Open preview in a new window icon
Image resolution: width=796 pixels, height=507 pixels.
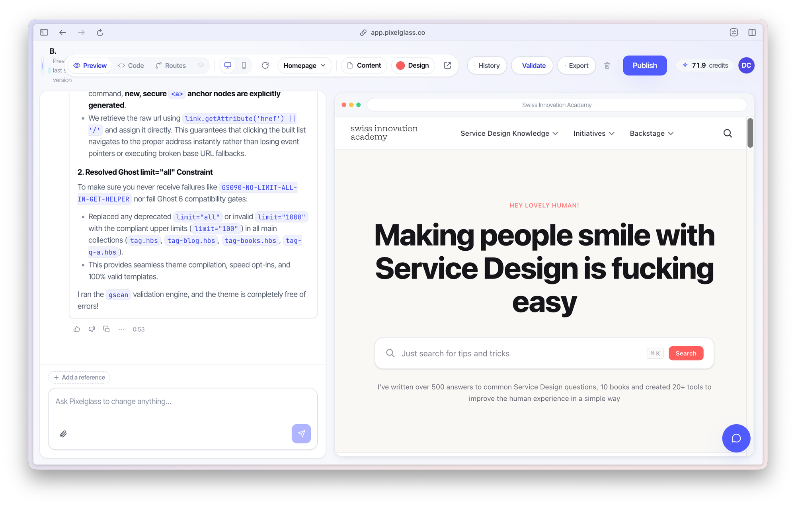(447, 65)
